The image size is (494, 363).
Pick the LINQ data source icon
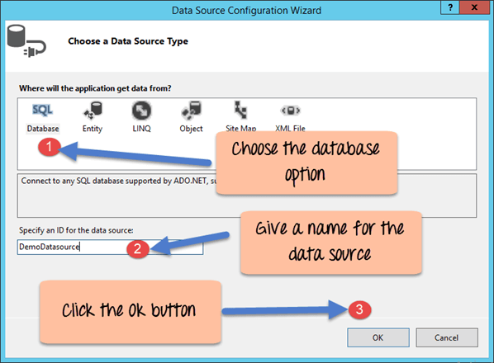[141, 111]
